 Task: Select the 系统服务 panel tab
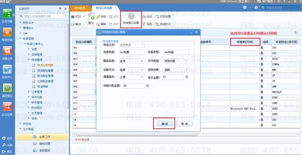tap(42, 150)
